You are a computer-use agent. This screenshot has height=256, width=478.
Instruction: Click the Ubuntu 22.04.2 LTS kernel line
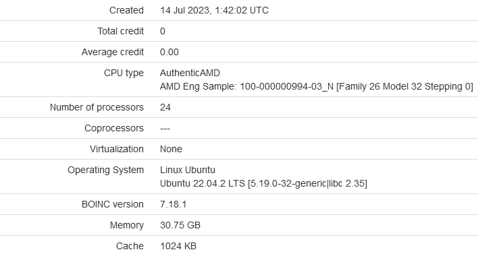[263, 184]
